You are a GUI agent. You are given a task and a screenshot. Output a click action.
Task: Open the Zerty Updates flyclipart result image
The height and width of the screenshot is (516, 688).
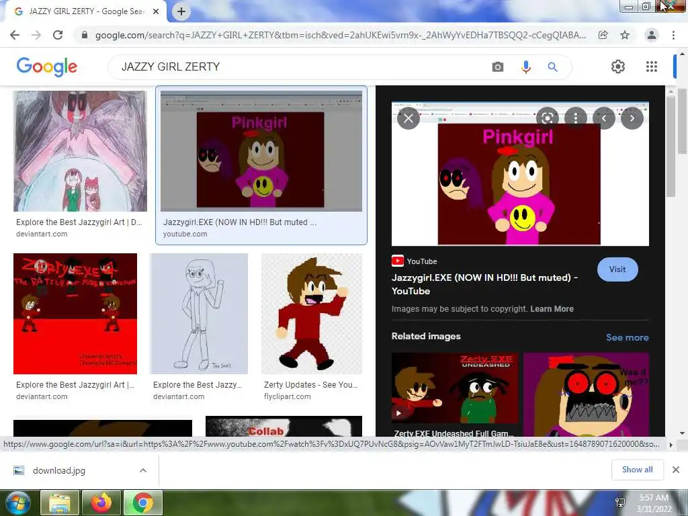[x=312, y=314]
